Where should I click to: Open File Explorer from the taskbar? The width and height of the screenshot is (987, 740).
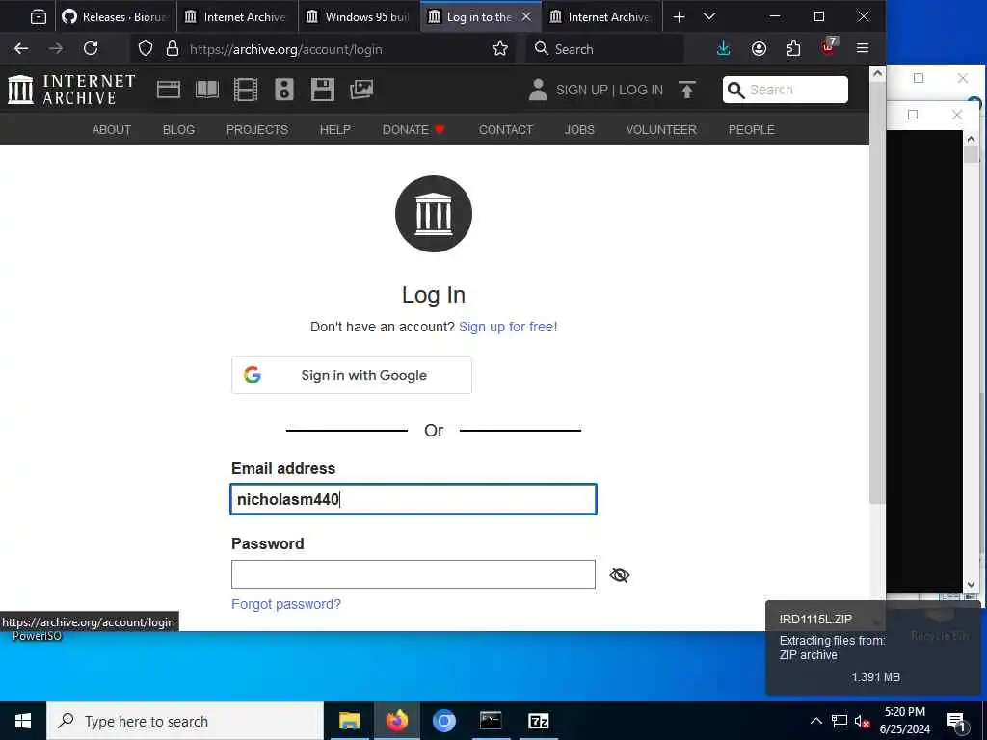pyautogui.click(x=349, y=721)
